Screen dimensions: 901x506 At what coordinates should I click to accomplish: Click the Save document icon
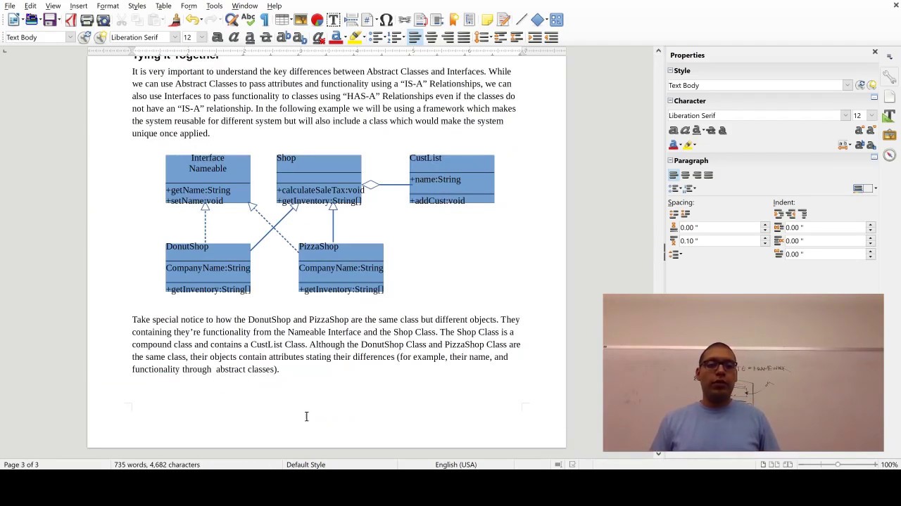[x=49, y=20]
